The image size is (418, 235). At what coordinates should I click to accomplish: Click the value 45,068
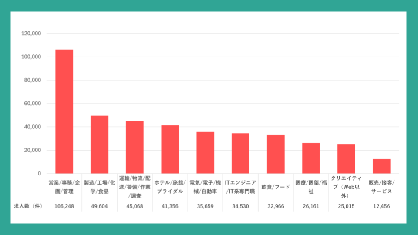(135, 206)
